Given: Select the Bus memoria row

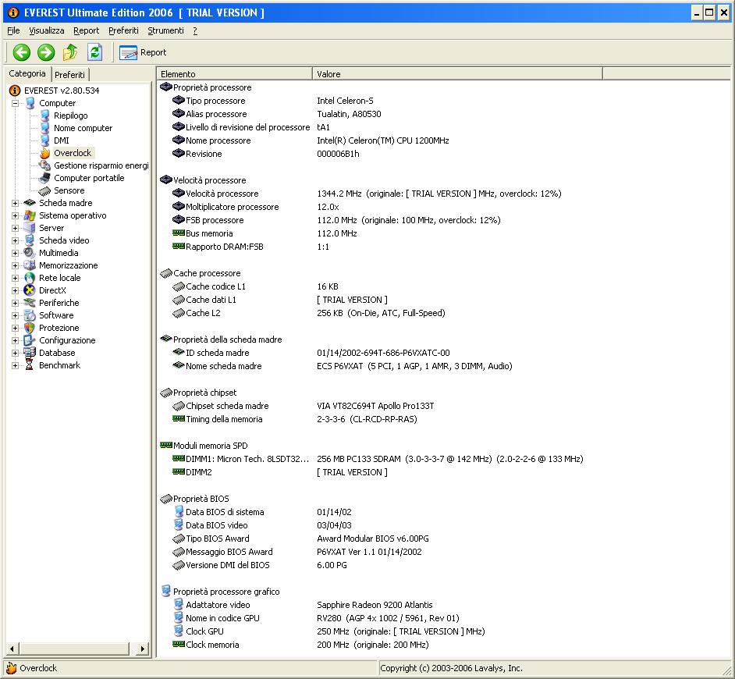Looking at the screenshot, I should [265, 233].
